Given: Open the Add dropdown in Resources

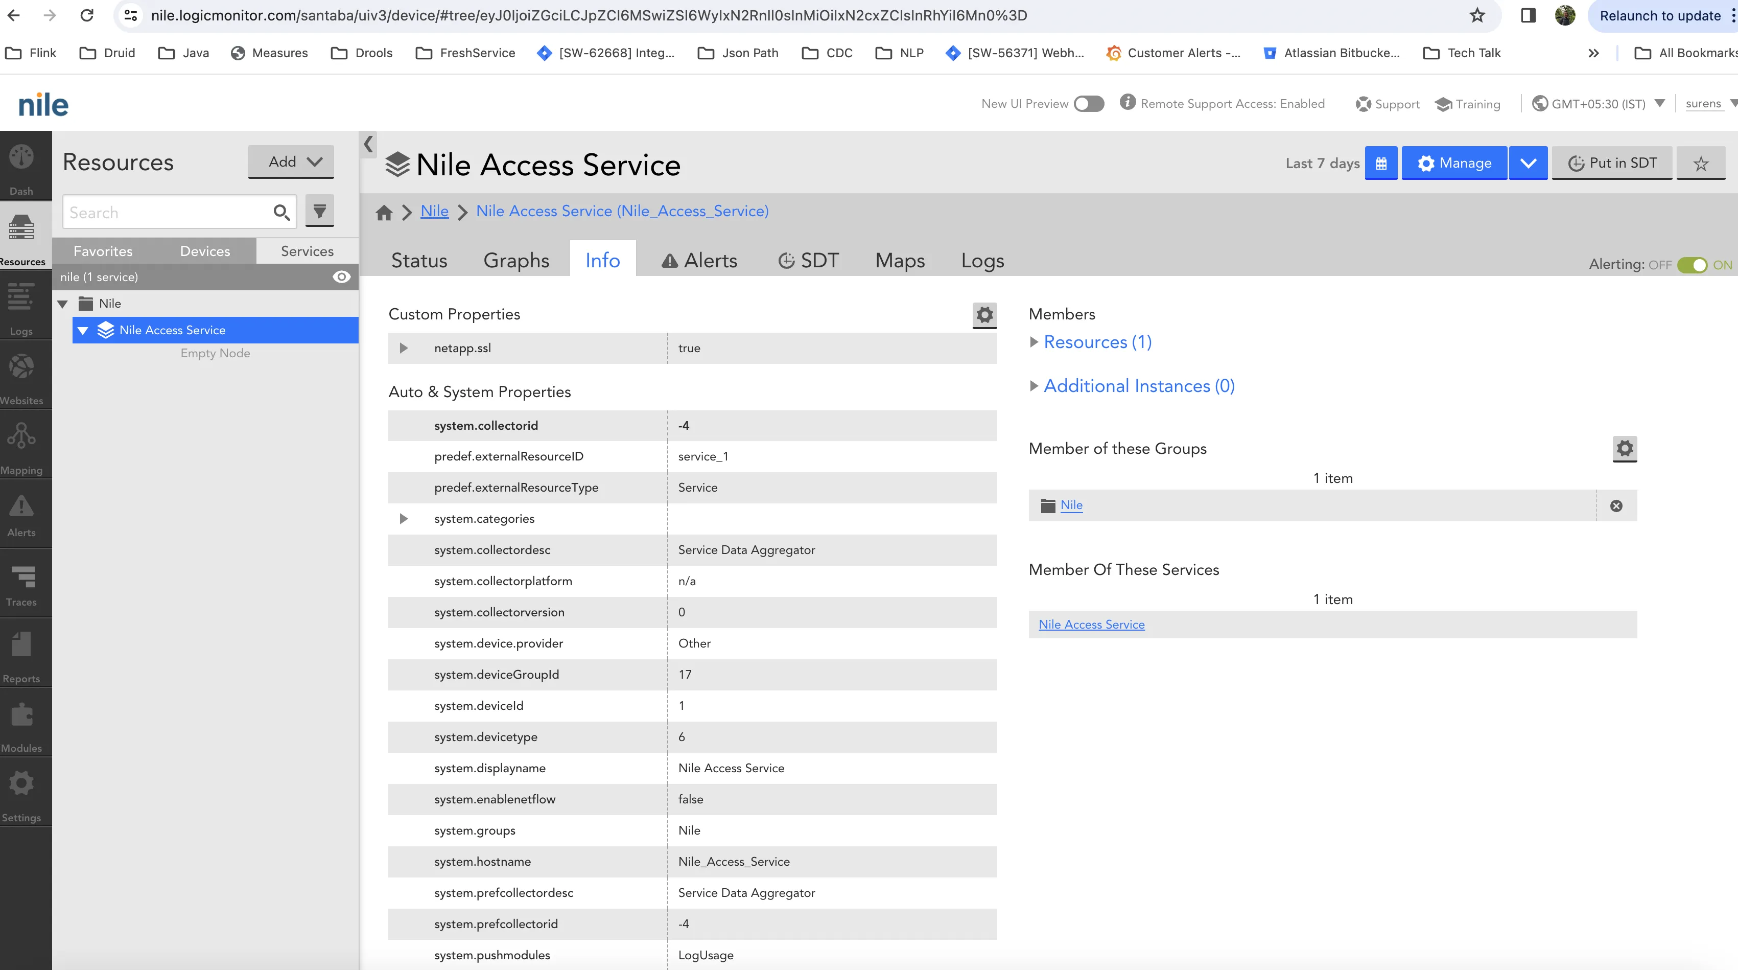Looking at the screenshot, I should 291,162.
